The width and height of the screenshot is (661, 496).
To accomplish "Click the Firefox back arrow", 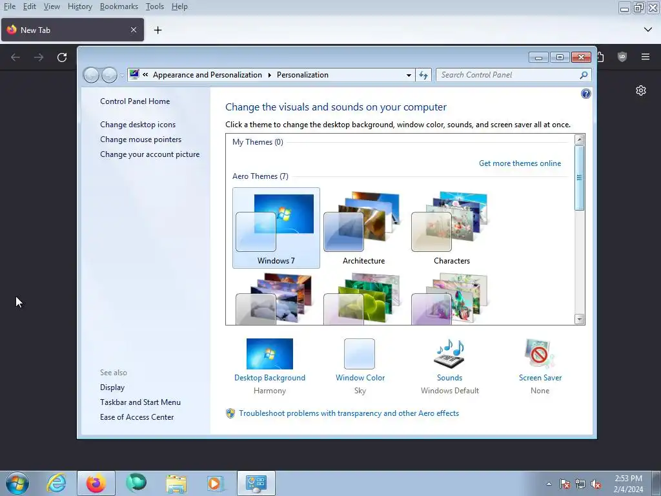I will pos(15,57).
